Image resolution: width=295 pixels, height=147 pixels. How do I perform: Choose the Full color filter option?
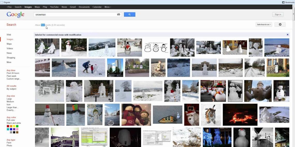11,120
